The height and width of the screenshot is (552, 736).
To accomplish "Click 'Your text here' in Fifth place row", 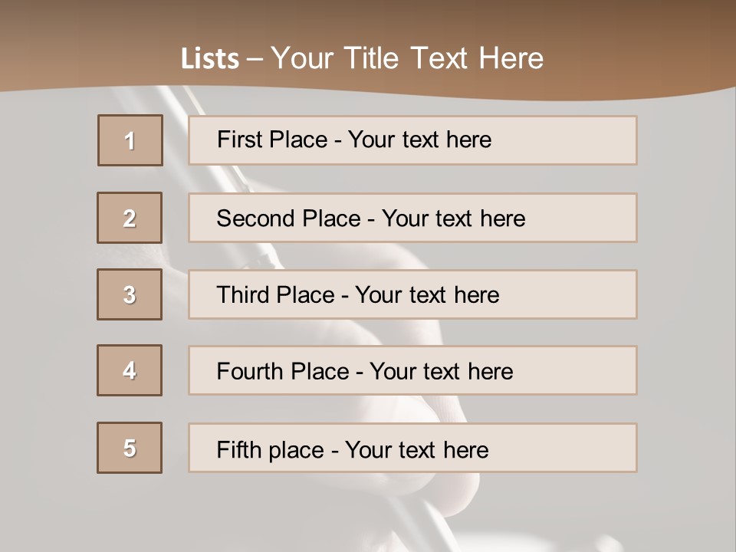I will point(416,449).
